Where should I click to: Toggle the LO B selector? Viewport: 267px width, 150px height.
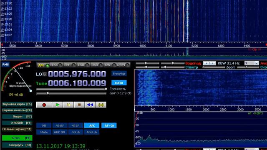45,74
